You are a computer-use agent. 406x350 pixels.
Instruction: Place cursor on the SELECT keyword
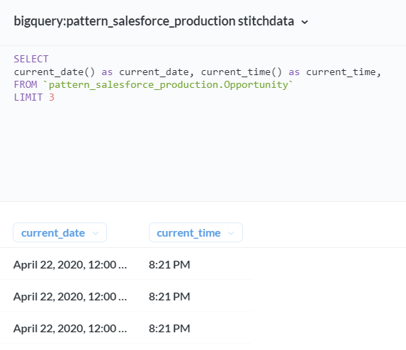click(31, 59)
